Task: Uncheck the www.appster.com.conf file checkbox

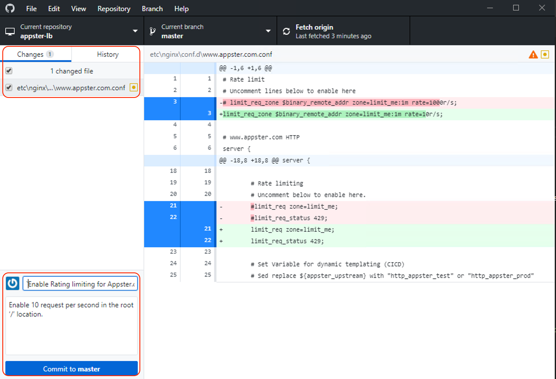Action: (x=9, y=87)
